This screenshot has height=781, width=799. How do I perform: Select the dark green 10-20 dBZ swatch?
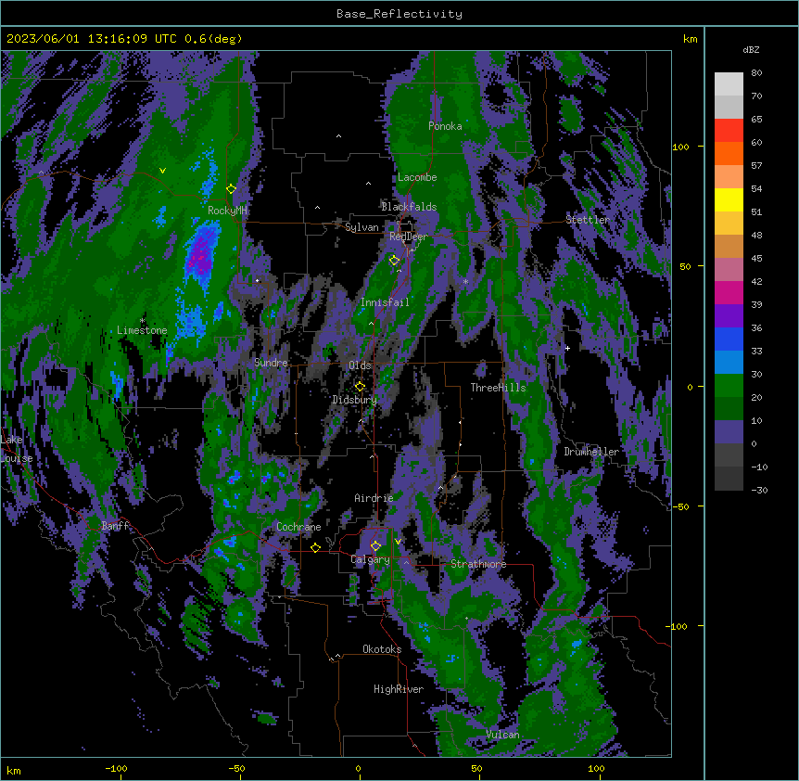click(x=729, y=409)
